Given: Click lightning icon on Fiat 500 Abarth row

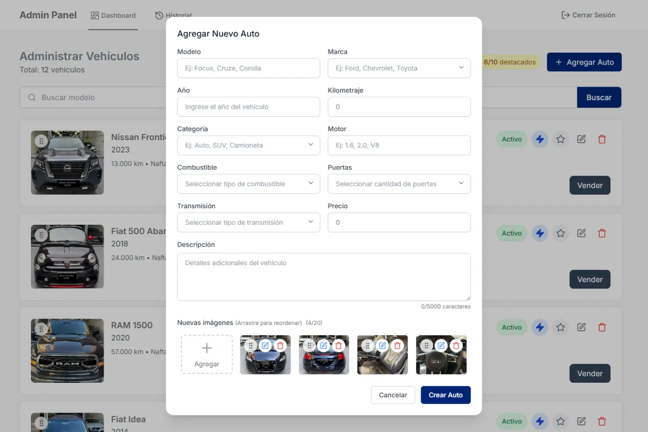Looking at the screenshot, I should 539,233.
